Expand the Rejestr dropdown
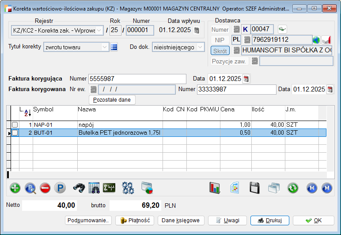 pyautogui.click(x=99, y=30)
